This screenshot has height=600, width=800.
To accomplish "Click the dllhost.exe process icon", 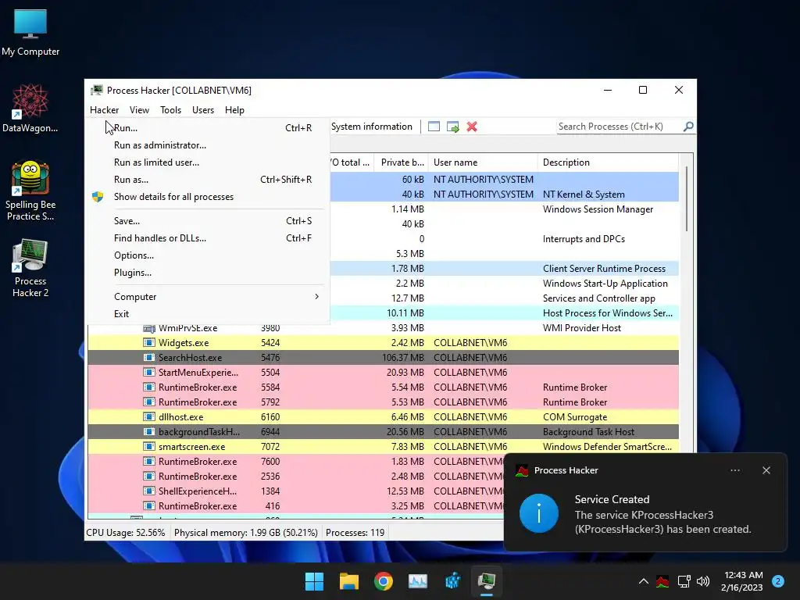I will 149,417.
